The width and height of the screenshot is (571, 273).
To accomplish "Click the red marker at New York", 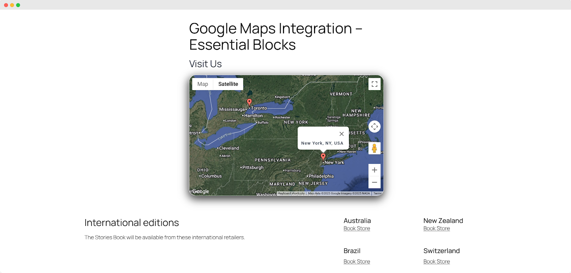I will click(323, 157).
